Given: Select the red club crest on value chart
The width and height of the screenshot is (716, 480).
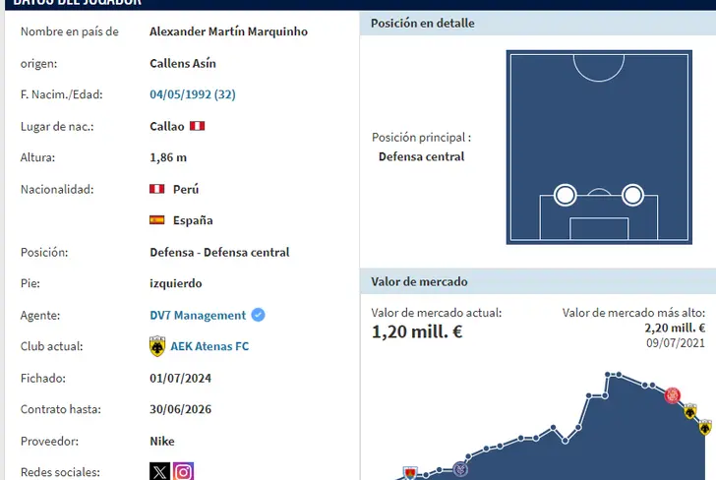Looking at the screenshot, I should point(673,396).
